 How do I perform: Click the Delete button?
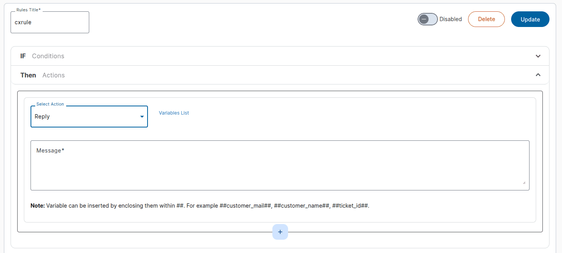(x=486, y=19)
